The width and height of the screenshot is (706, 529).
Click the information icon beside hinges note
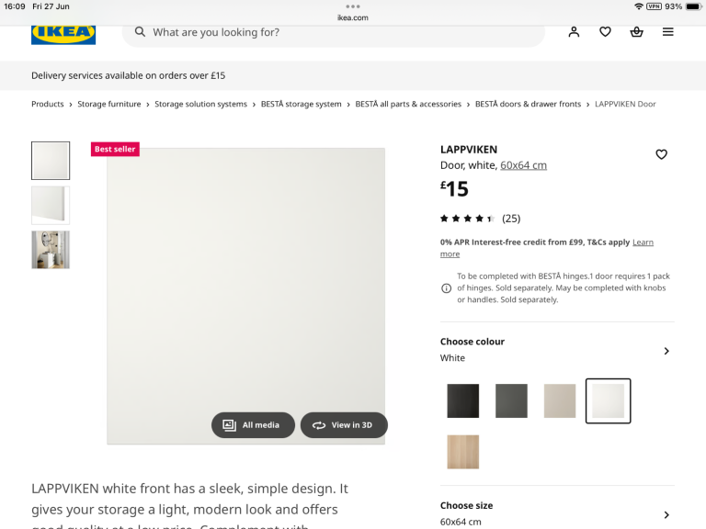point(447,287)
